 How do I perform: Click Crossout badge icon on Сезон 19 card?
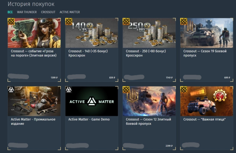click(184, 22)
